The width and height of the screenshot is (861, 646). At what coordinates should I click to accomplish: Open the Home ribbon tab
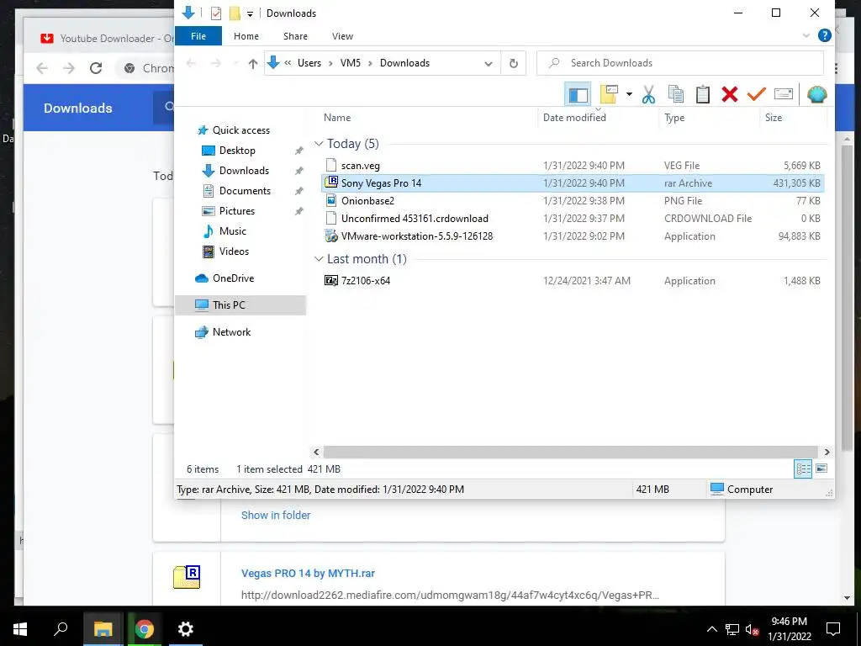click(246, 36)
